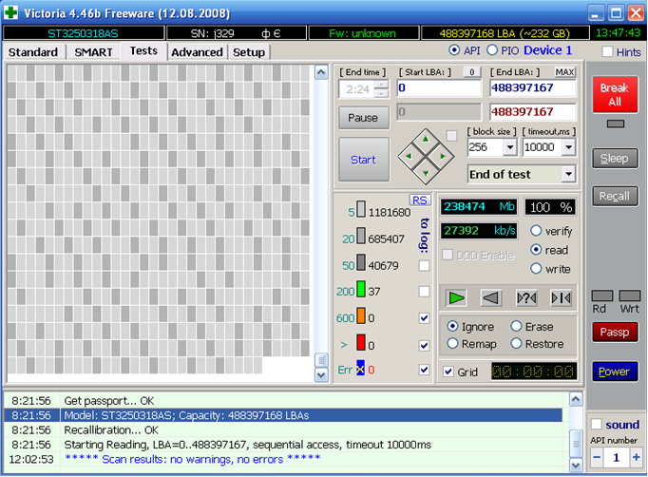Toggle log checkbox for 600 ms blocks
This screenshot has height=477, width=648.
tap(424, 318)
